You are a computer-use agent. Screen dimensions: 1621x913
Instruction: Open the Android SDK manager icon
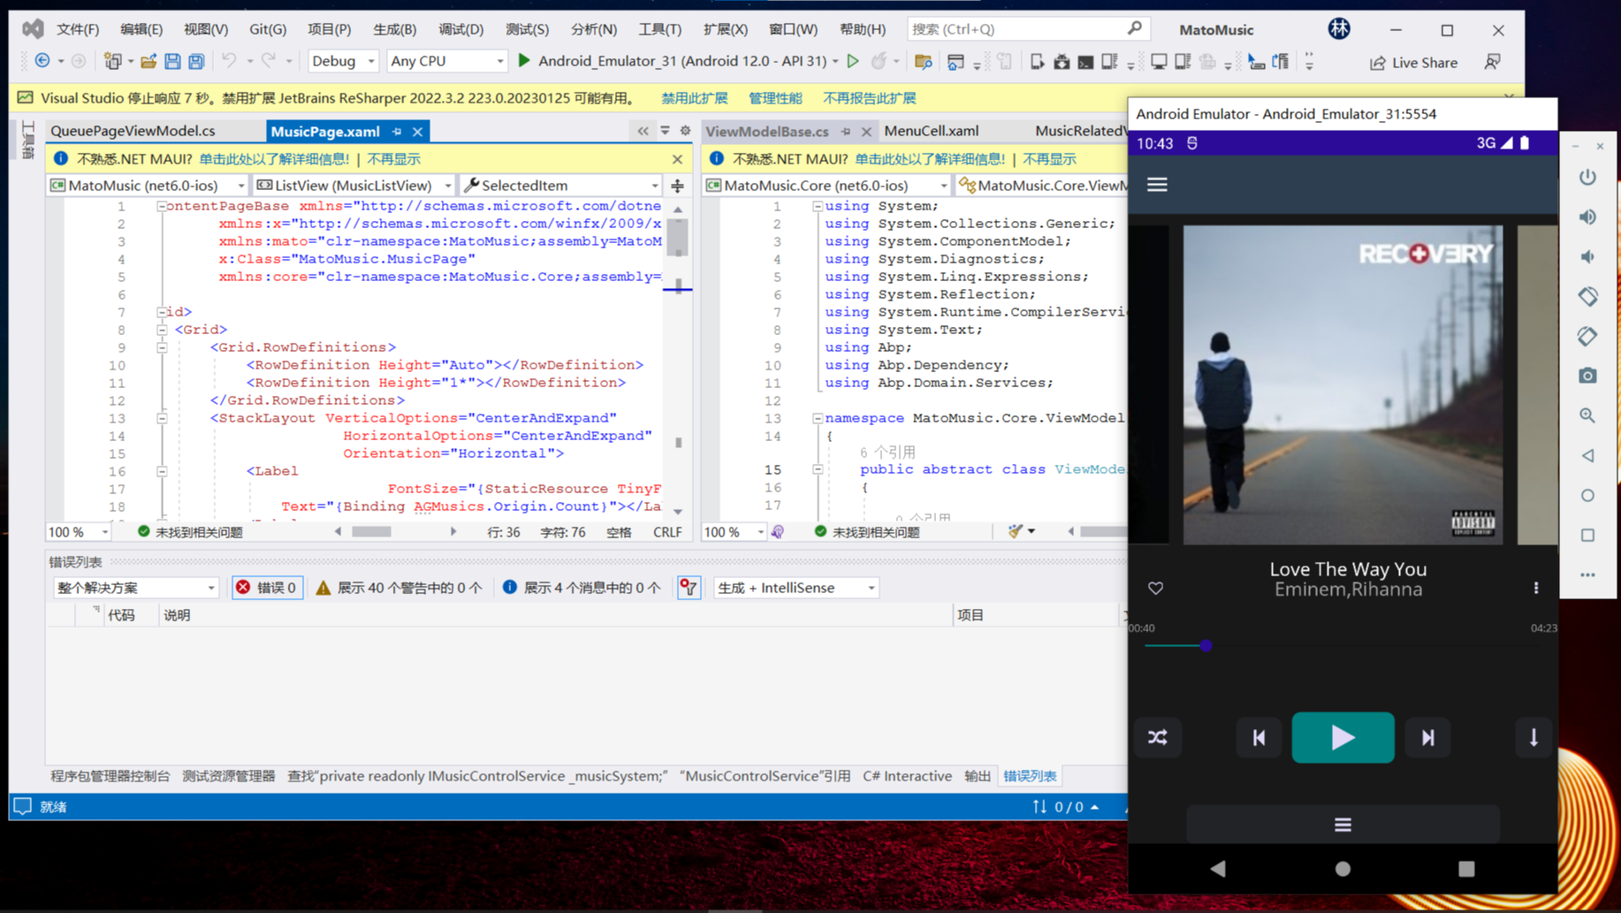1062,61
